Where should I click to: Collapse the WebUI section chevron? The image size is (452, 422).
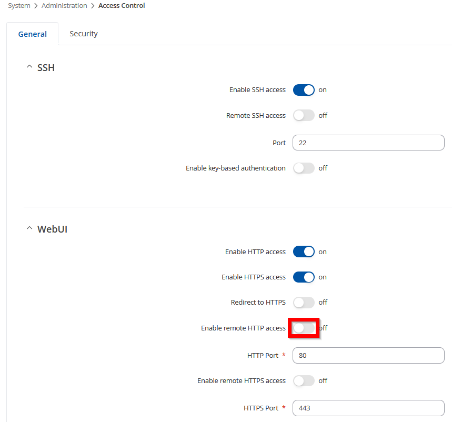click(29, 228)
